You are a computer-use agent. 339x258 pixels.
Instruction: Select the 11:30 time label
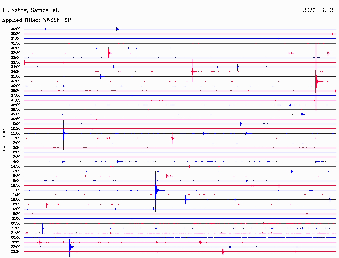(16, 138)
